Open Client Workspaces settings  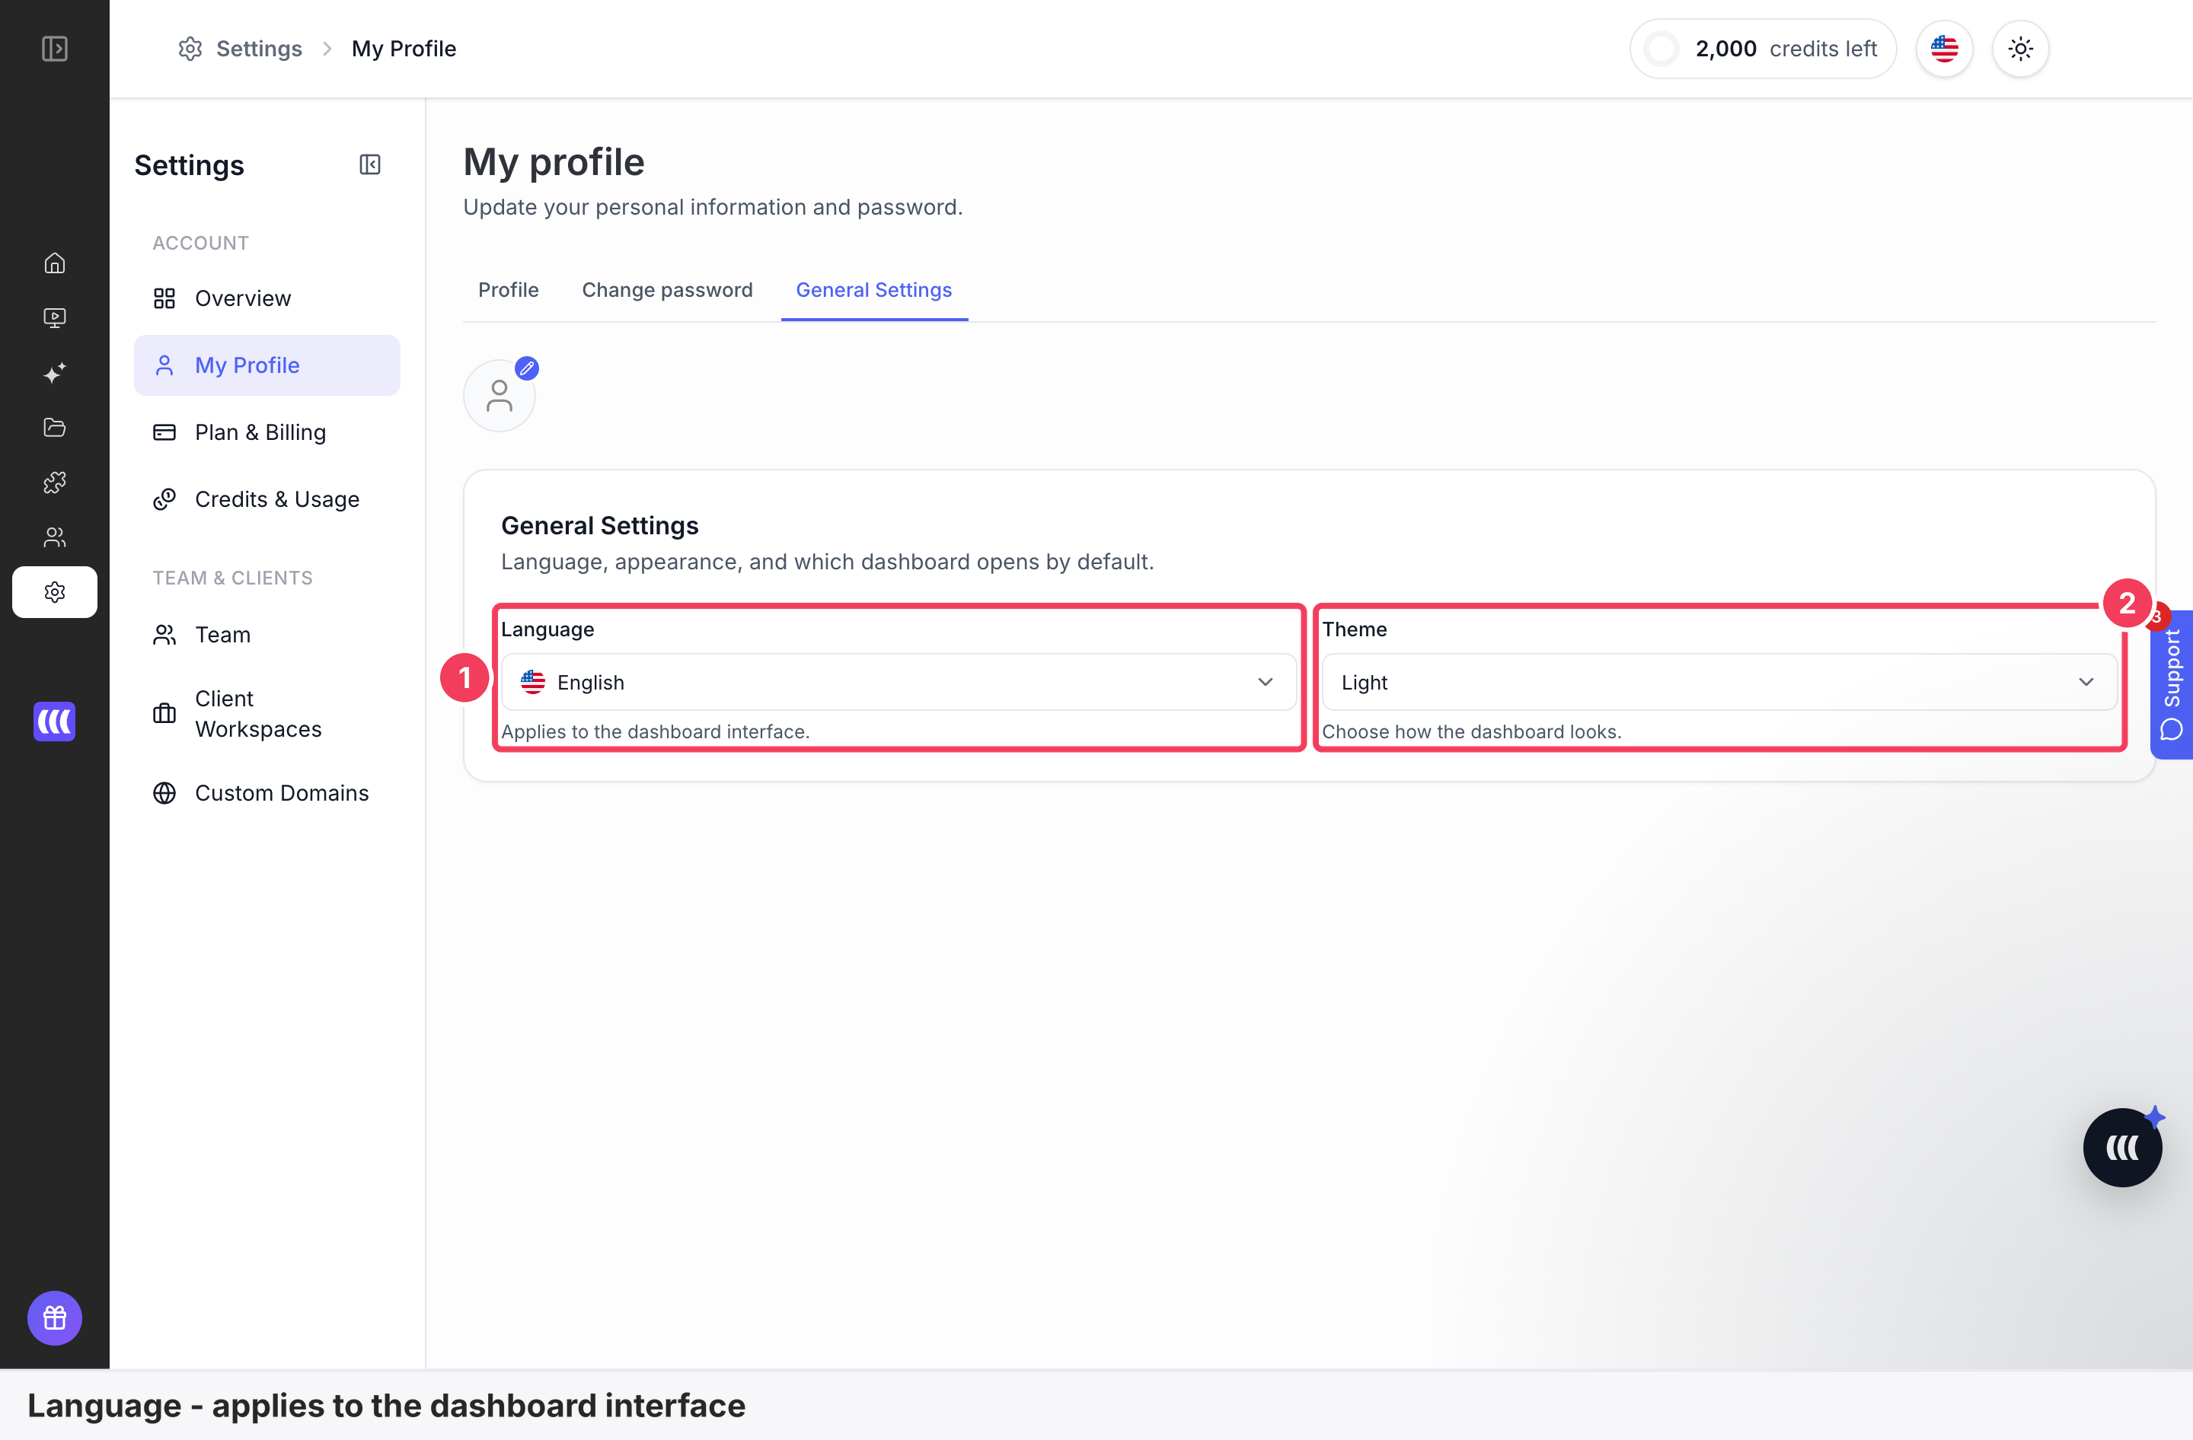(267, 714)
